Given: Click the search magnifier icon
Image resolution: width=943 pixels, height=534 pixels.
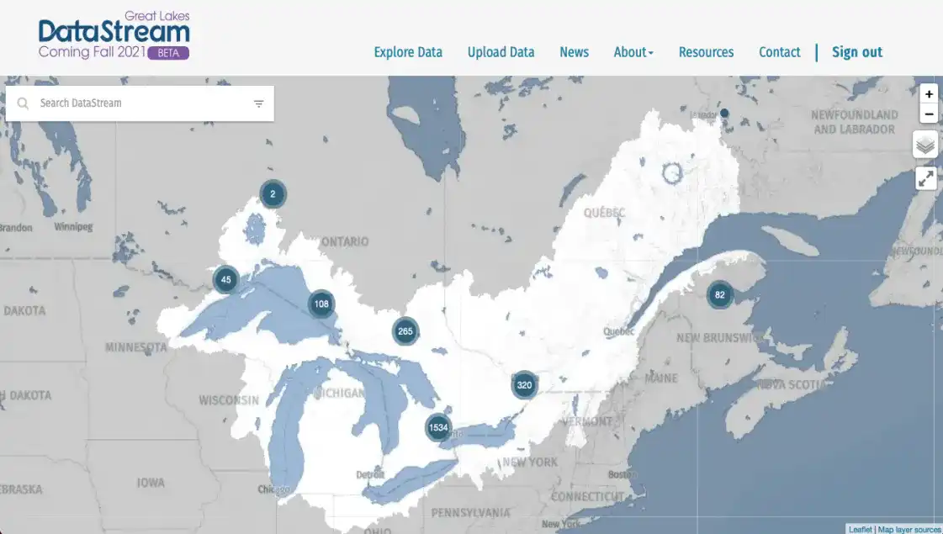Looking at the screenshot, I should [23, 103].
